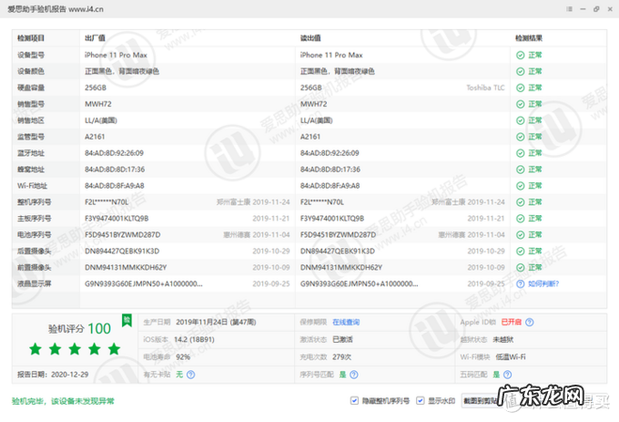Viewport: 619px width, 422px height.
Task: Click the first green rating star
Action: pyautogui.click(x=36, y=349)
